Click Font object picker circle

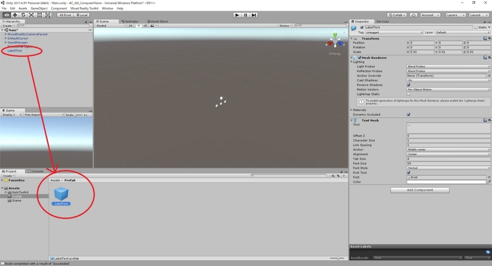(489, 177)
